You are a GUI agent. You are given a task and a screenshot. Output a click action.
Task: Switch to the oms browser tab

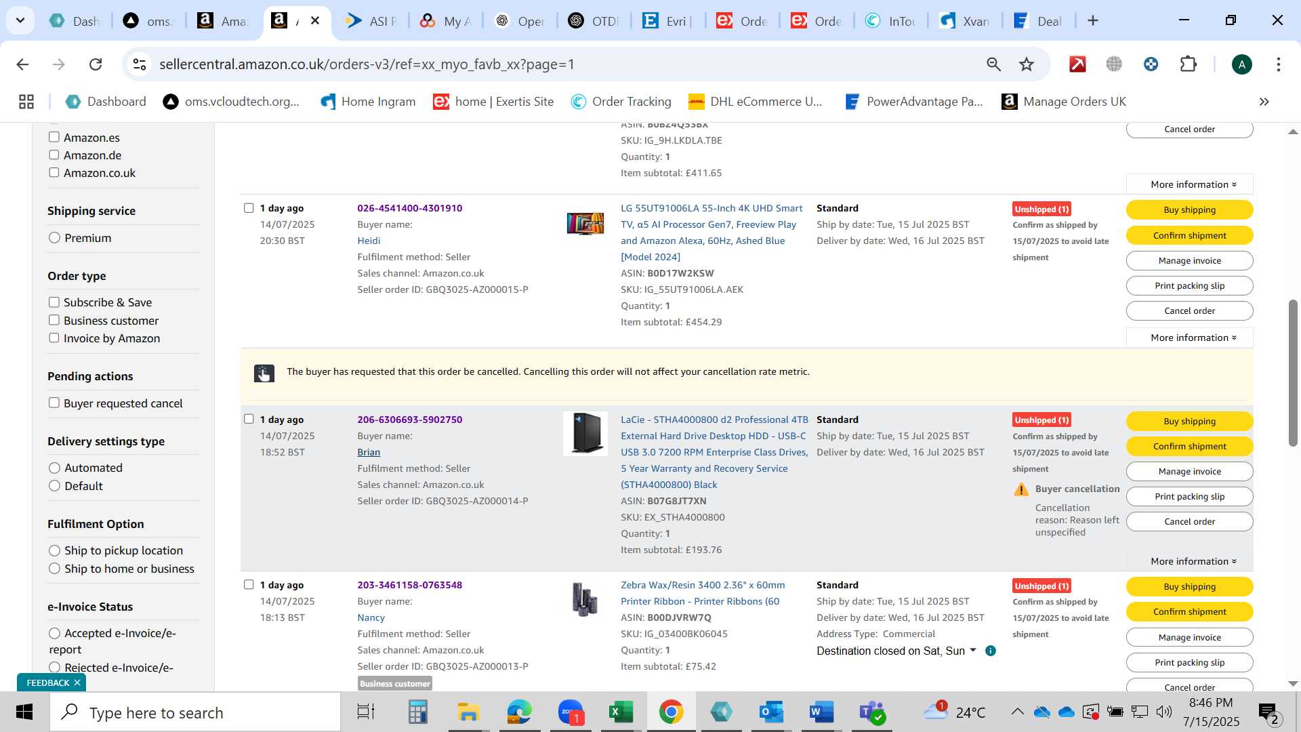(x=149, y=21)
